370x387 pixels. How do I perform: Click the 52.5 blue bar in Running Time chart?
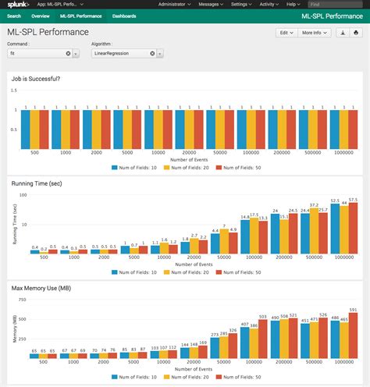pos(335,229)
